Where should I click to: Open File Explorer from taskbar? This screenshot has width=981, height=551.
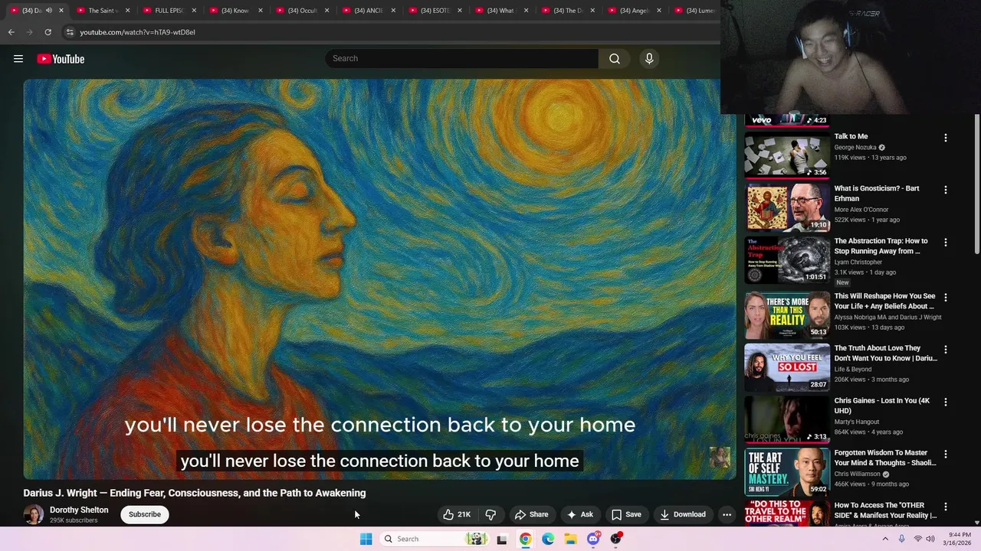point(570,539)
